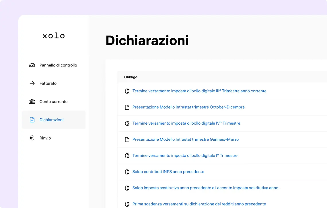Open Saldo imposta sostitutiva anno precedente

206,188
